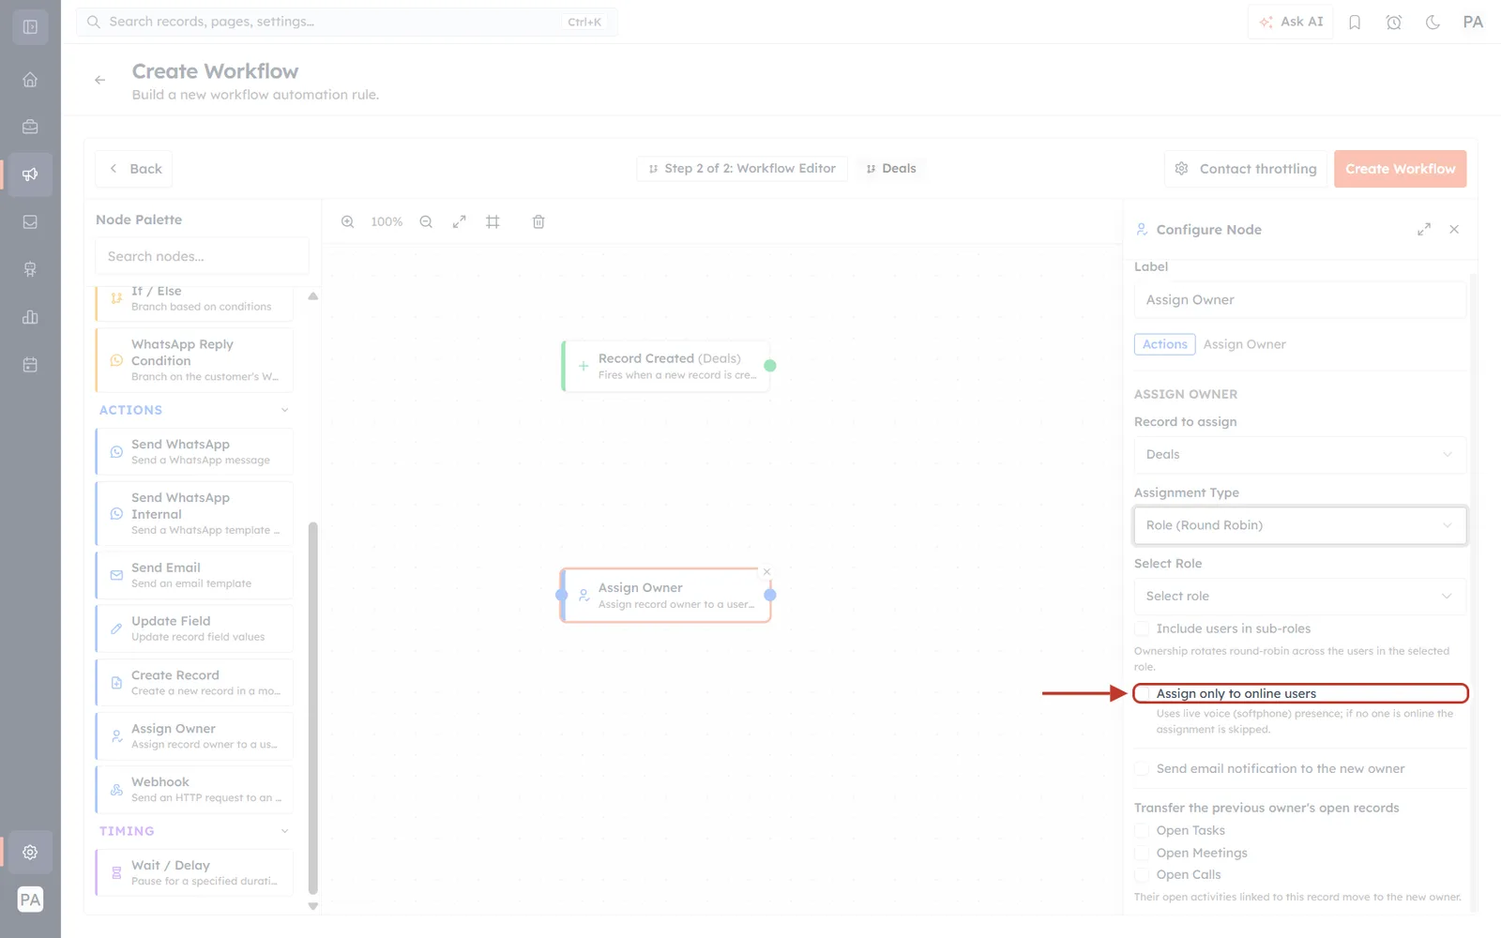Screen dimensions: 1501x938
Task: Open the Assignment Type dropdown
Action: [x=1299, y=525]
